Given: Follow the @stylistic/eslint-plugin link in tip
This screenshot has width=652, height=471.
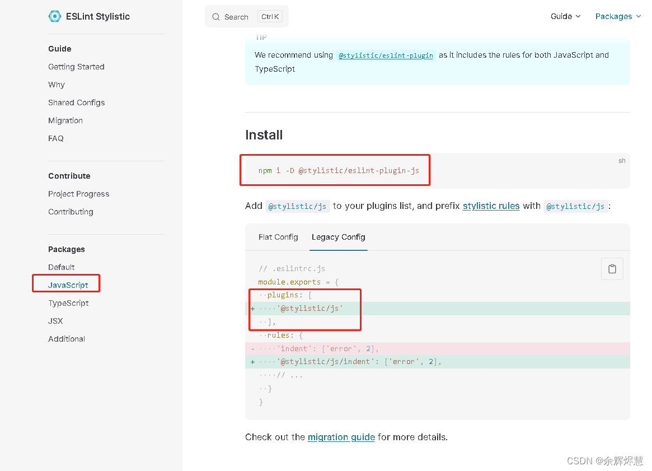Looking at the screenshot, I should [x=386, y=55].
